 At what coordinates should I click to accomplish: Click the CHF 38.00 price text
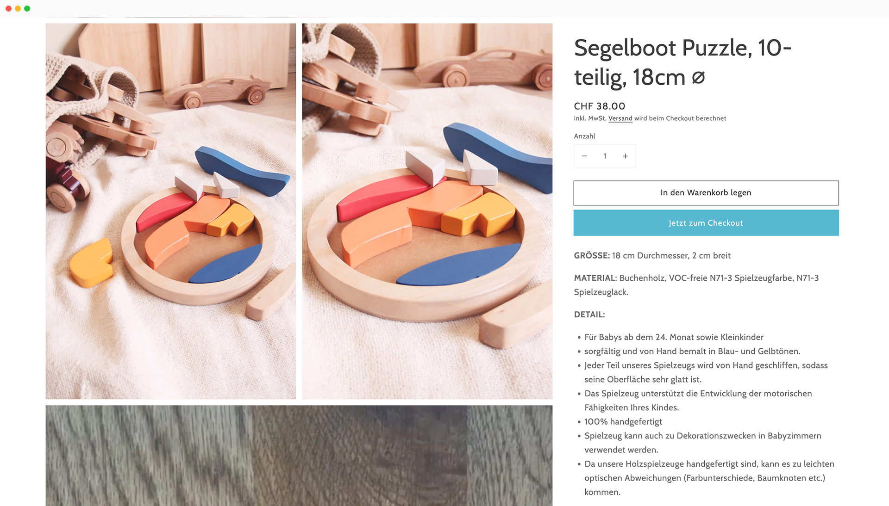[x=599, y=106]
